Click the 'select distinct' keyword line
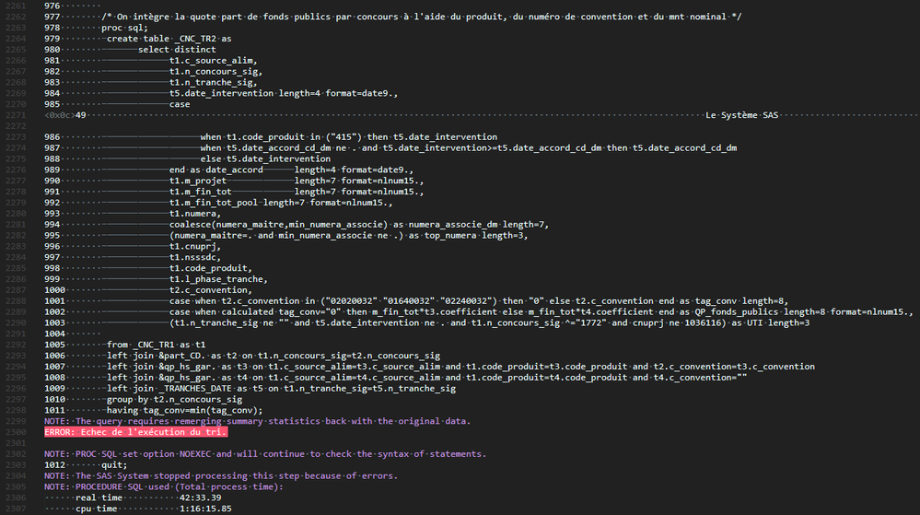Viewport: 920px width, 515px height. coord(177,50)
